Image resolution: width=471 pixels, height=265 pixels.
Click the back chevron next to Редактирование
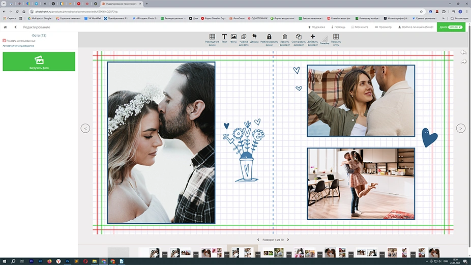point(16,27)
